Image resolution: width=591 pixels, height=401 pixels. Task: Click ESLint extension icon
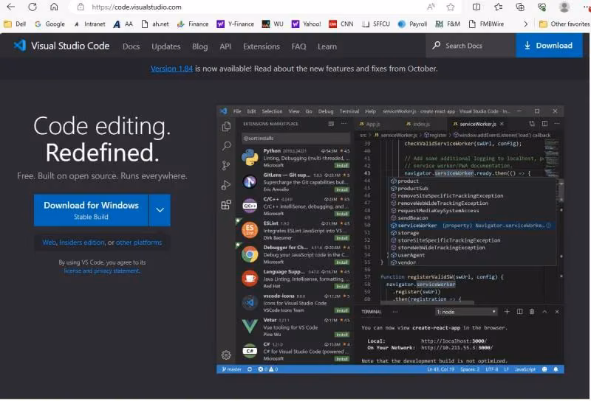[x=250, y=230]
